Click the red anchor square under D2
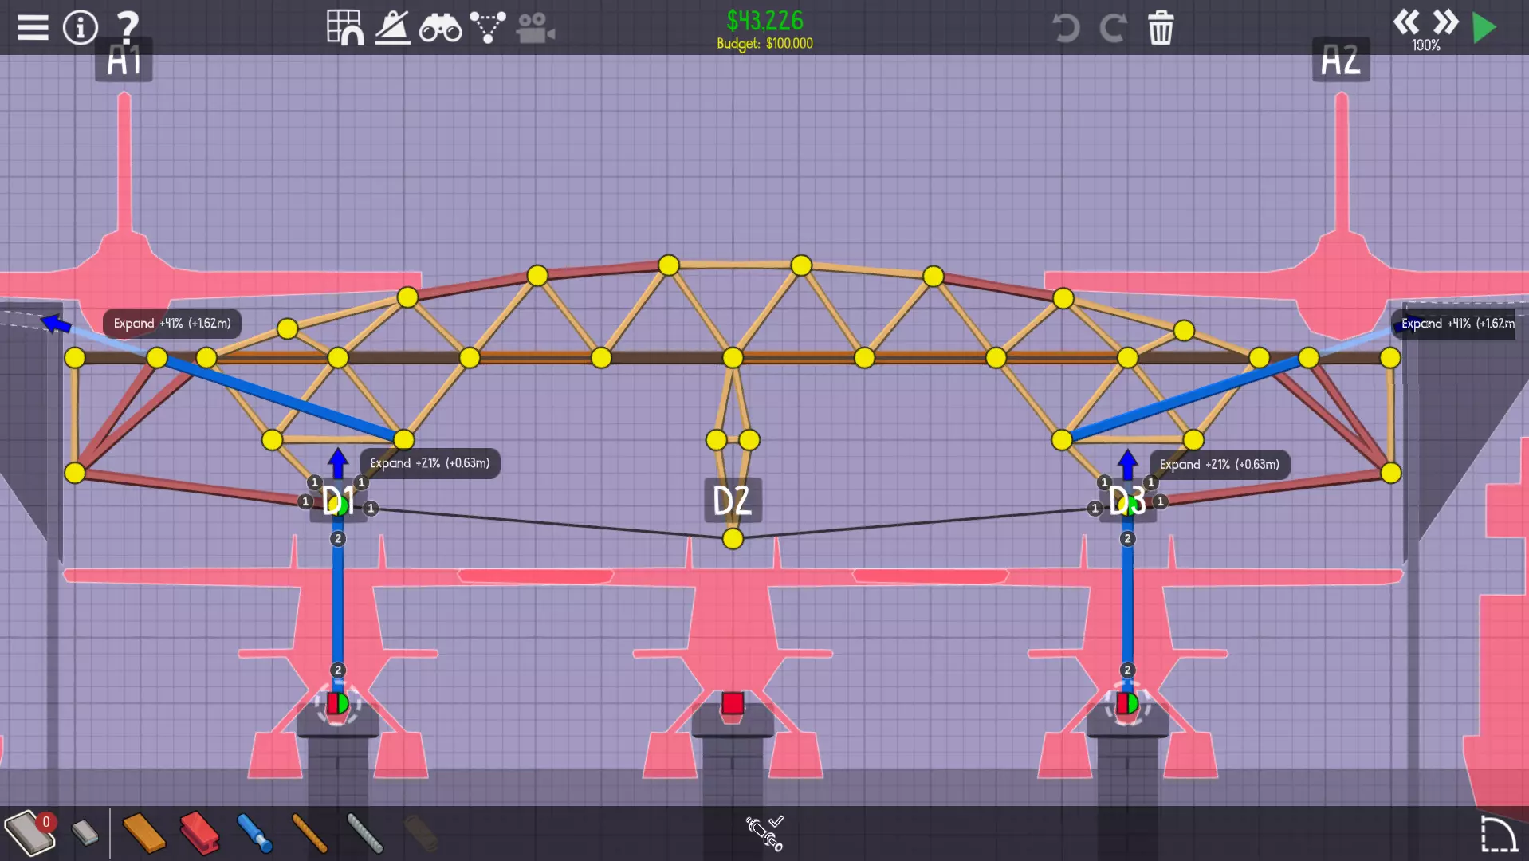Screen dimensions: 1529x861 733,703
